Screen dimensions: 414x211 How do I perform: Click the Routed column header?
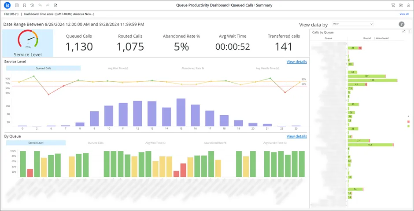(367, 38)
